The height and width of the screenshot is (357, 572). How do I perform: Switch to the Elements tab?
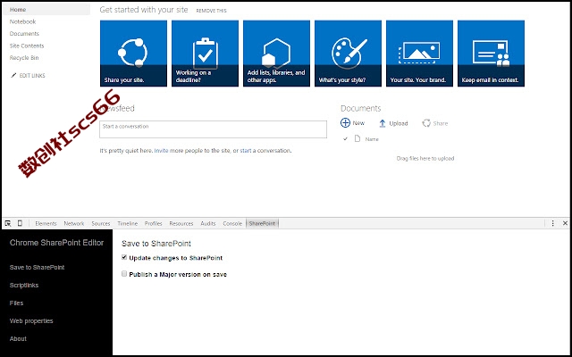point(46,223)
